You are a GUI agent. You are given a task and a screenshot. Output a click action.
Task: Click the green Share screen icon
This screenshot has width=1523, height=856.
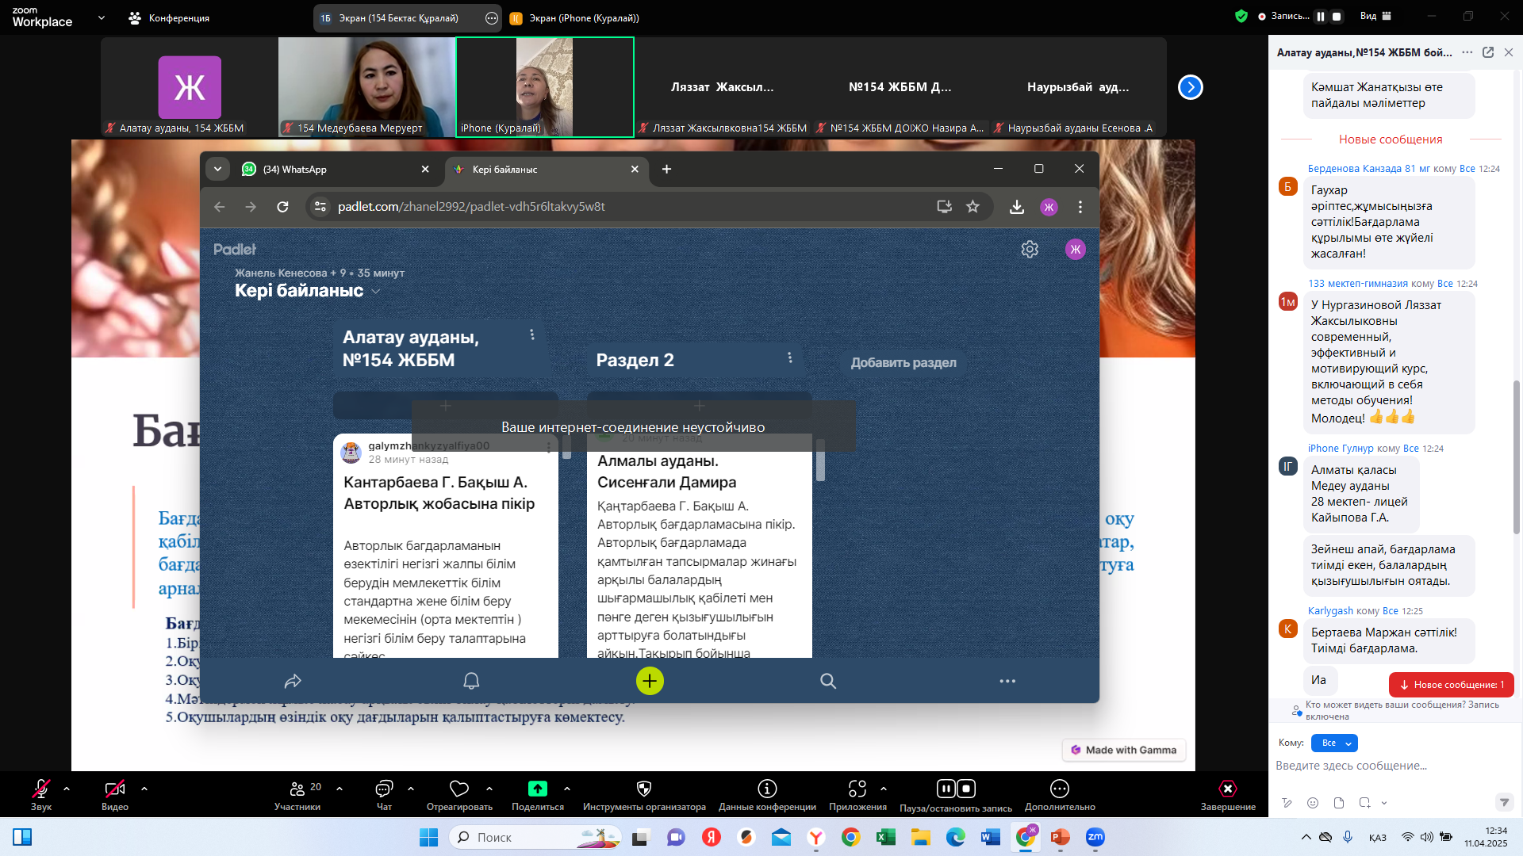point(537,789)
